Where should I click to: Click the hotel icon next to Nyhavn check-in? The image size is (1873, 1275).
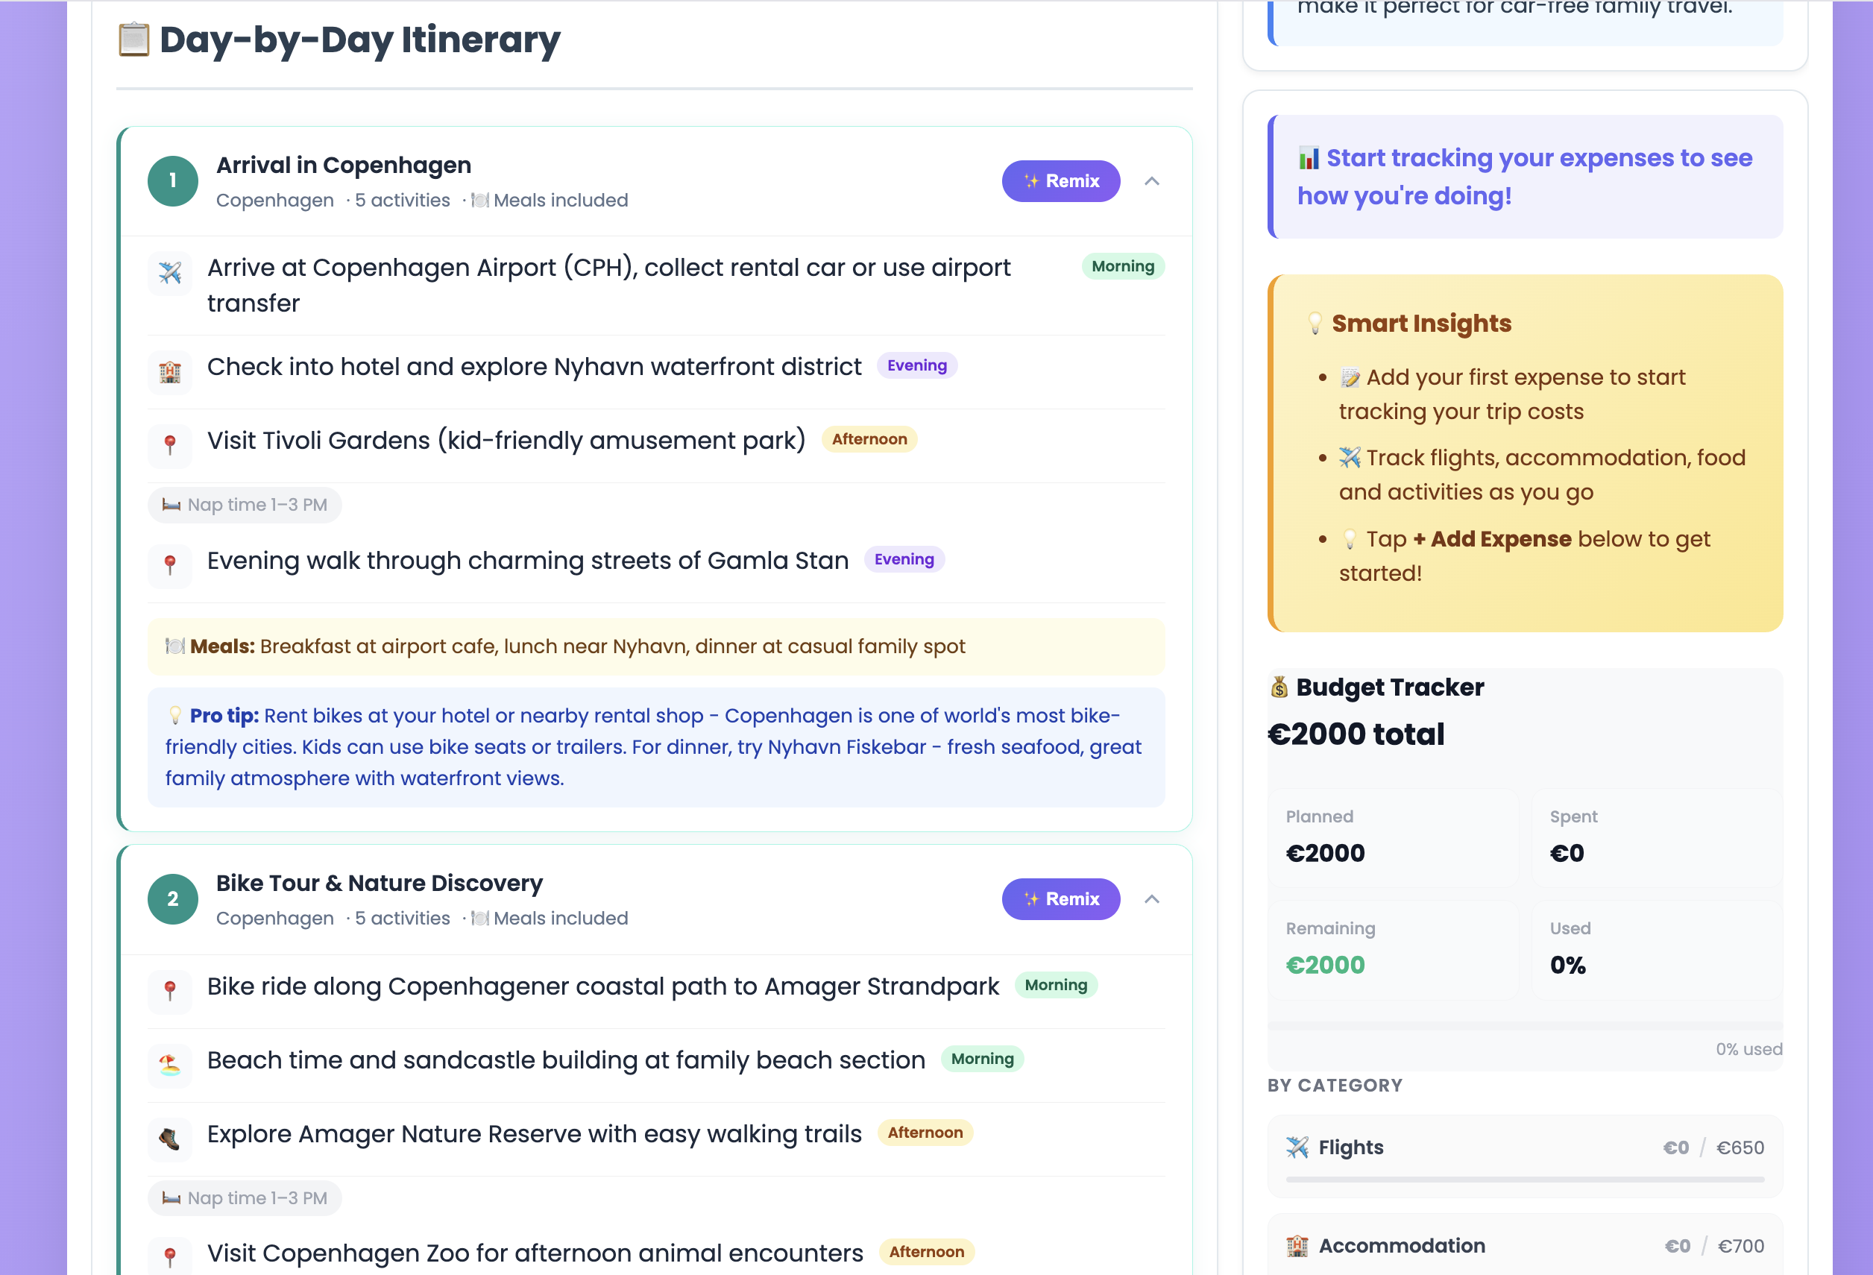coord(170,372)
